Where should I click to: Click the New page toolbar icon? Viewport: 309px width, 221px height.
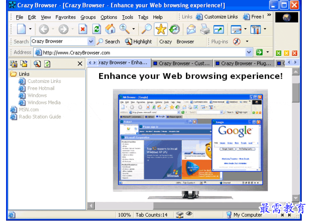pos(21,29)
